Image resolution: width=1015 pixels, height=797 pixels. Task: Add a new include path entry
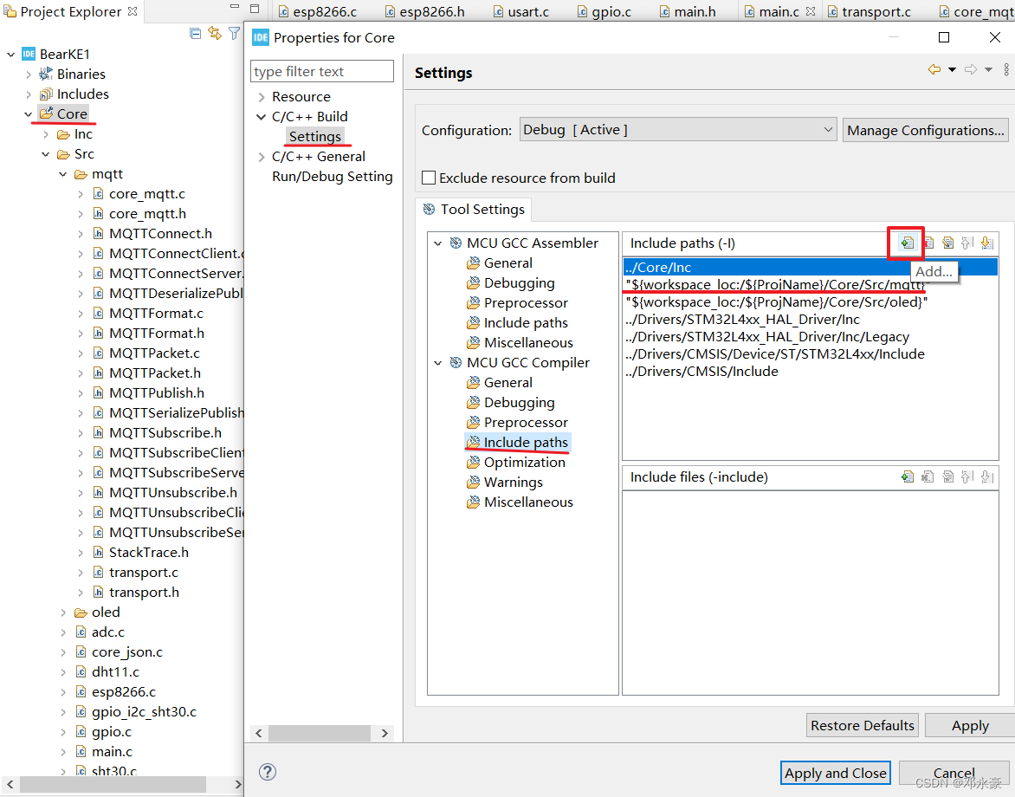click(x=907, y=243)
